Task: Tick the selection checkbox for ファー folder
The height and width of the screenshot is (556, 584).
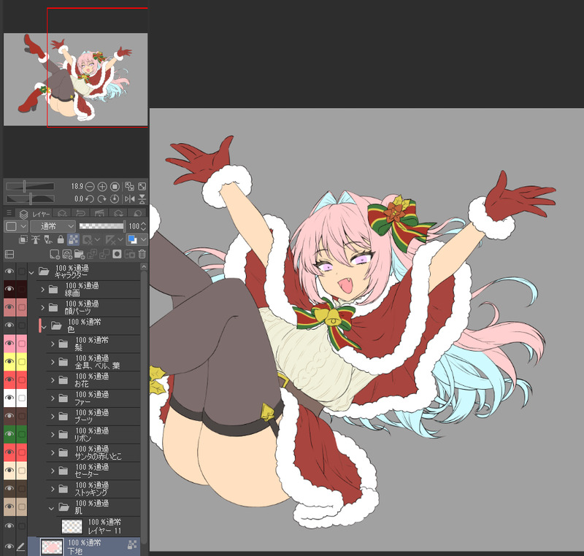Action: (22, 398)
